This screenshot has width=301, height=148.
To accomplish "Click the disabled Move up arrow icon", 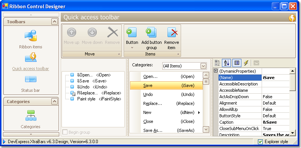I will (x=72, y=33).
